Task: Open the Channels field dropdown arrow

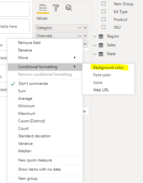Action: tap(80, 36)
